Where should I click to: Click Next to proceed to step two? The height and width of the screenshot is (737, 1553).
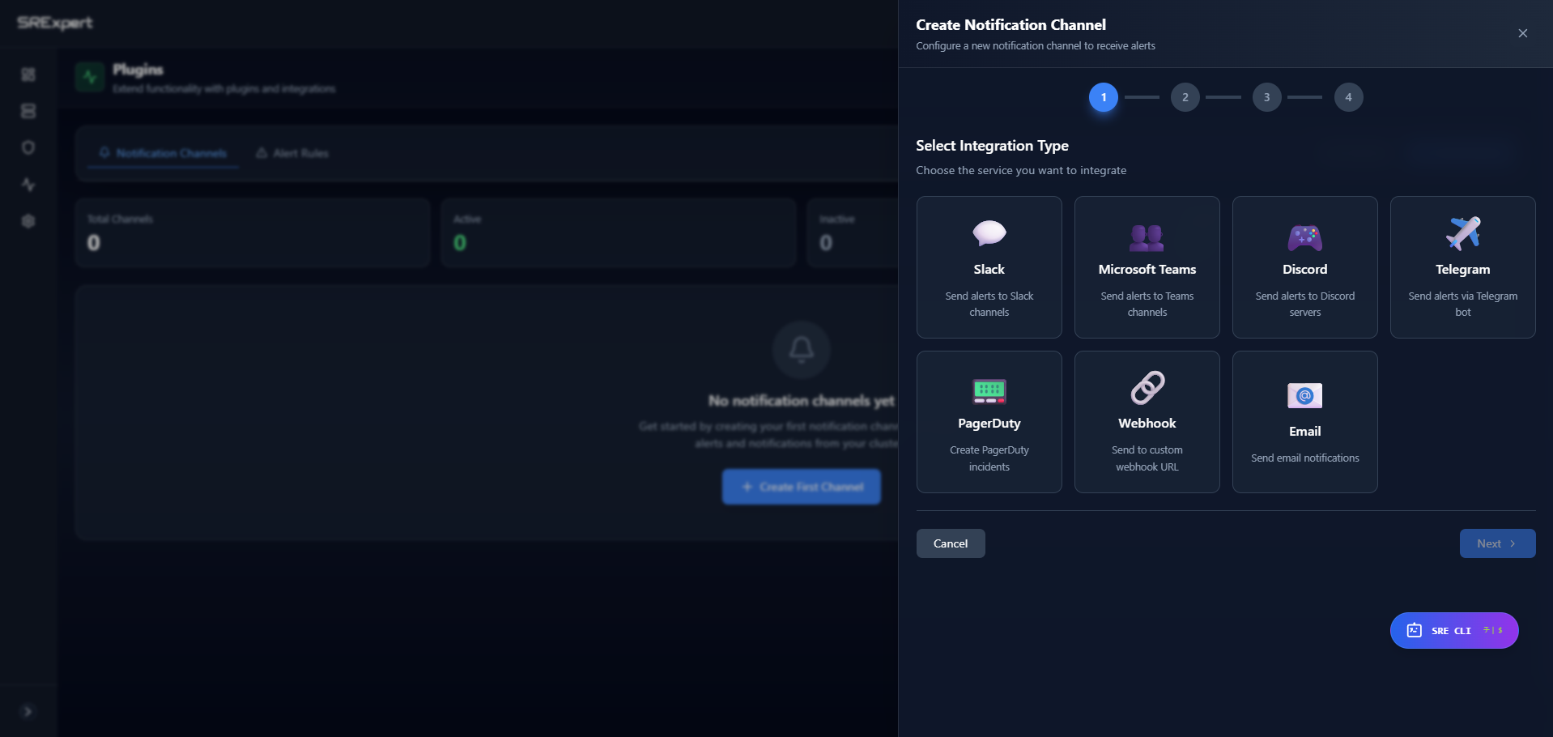coord(1496,543)
